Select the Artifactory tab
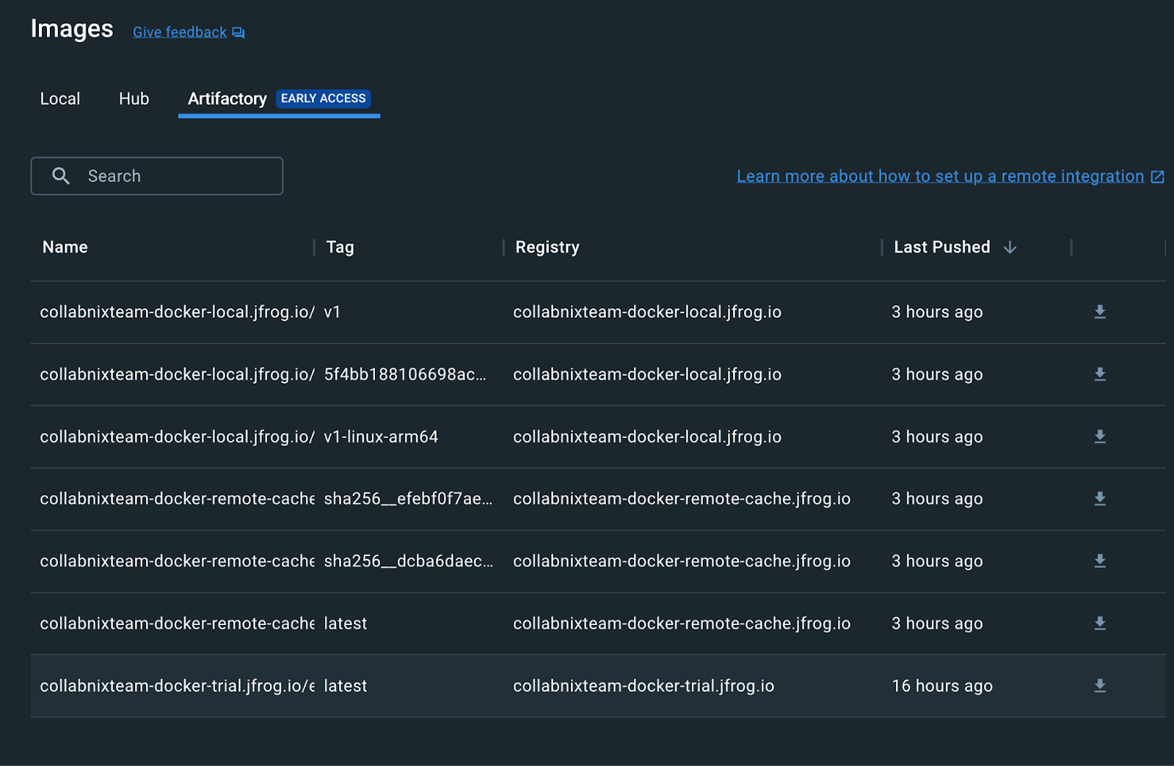This screenshot has height=766, width=1174. tap(279, 98)
